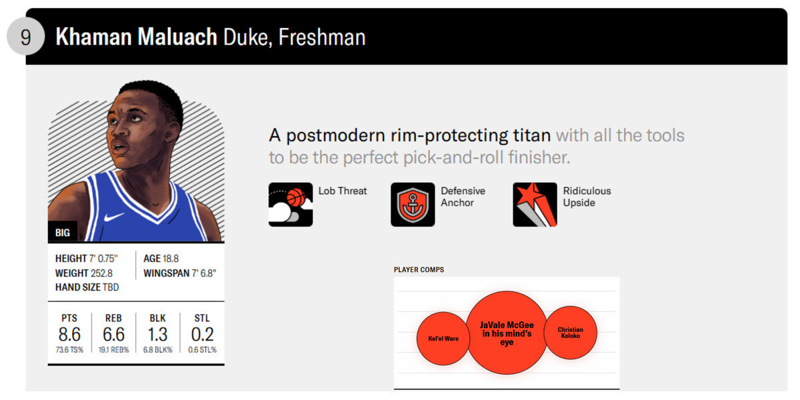Click the BIG position label

point(62,233)
